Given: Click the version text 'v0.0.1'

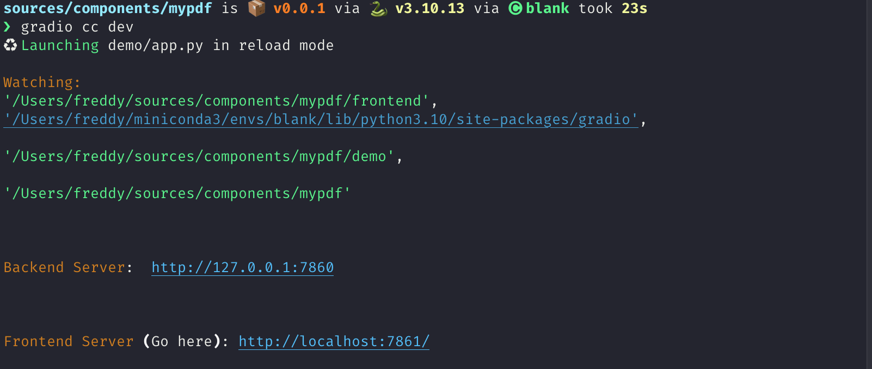Looking at the screenshot, I should [x=299, y=8].
